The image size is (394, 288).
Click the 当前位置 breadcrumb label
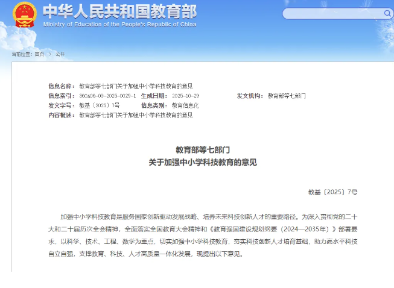22,54
